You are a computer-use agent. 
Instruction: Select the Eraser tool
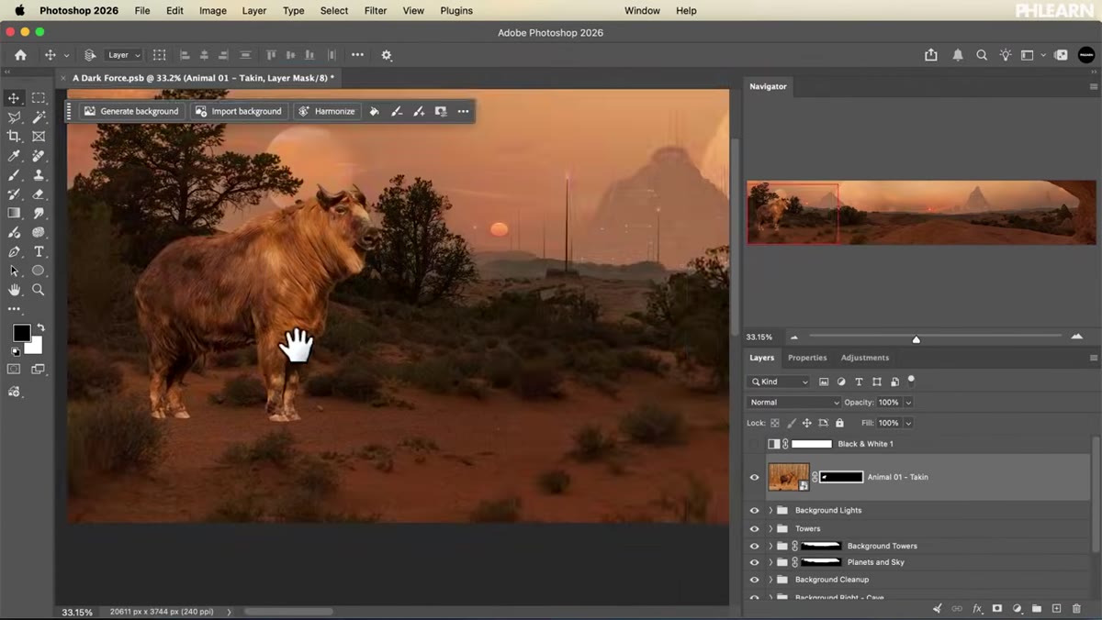pos(39,194)
